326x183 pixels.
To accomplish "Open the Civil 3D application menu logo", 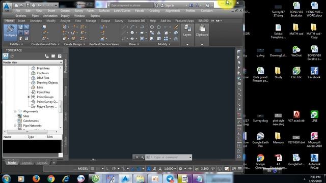I will 7,7.
